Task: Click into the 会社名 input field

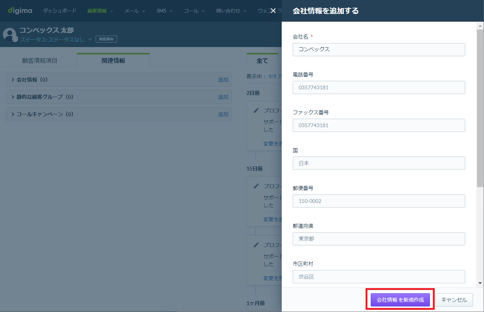Action: click(x=379, y=50)
